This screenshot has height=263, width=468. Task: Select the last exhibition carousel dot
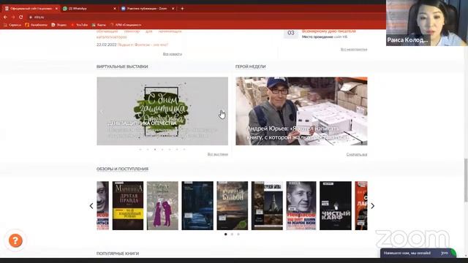184,149
